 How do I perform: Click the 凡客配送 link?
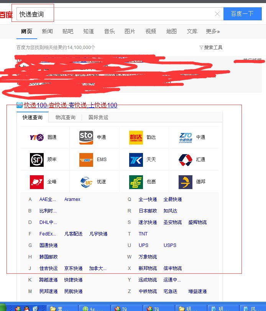coord(73,234)
